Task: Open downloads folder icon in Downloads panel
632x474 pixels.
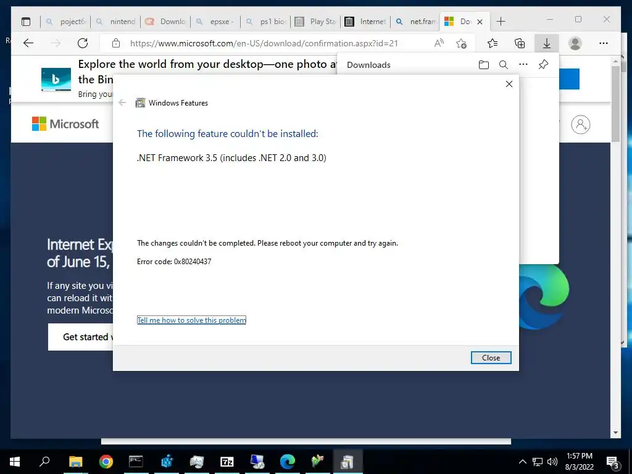Action: tap(484, 64)
